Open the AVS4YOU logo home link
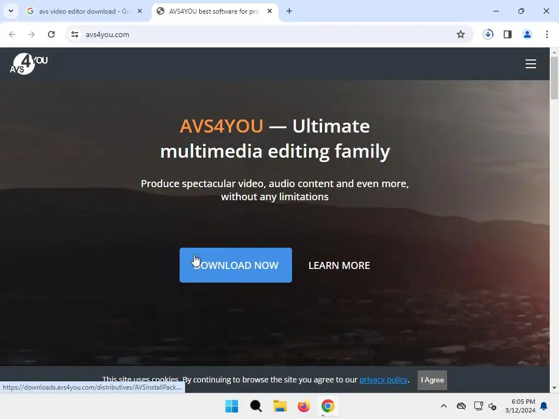The image size is (559, 419). coord(28,64)
